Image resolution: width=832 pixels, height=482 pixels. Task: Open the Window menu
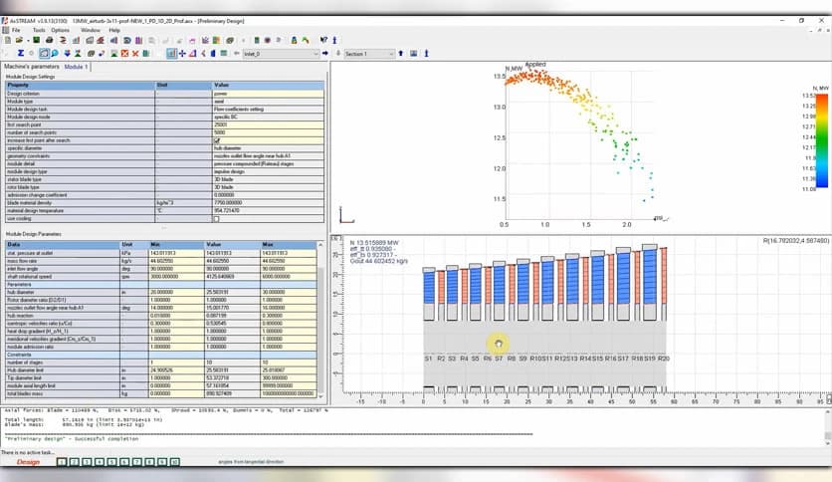pos(91,30)
